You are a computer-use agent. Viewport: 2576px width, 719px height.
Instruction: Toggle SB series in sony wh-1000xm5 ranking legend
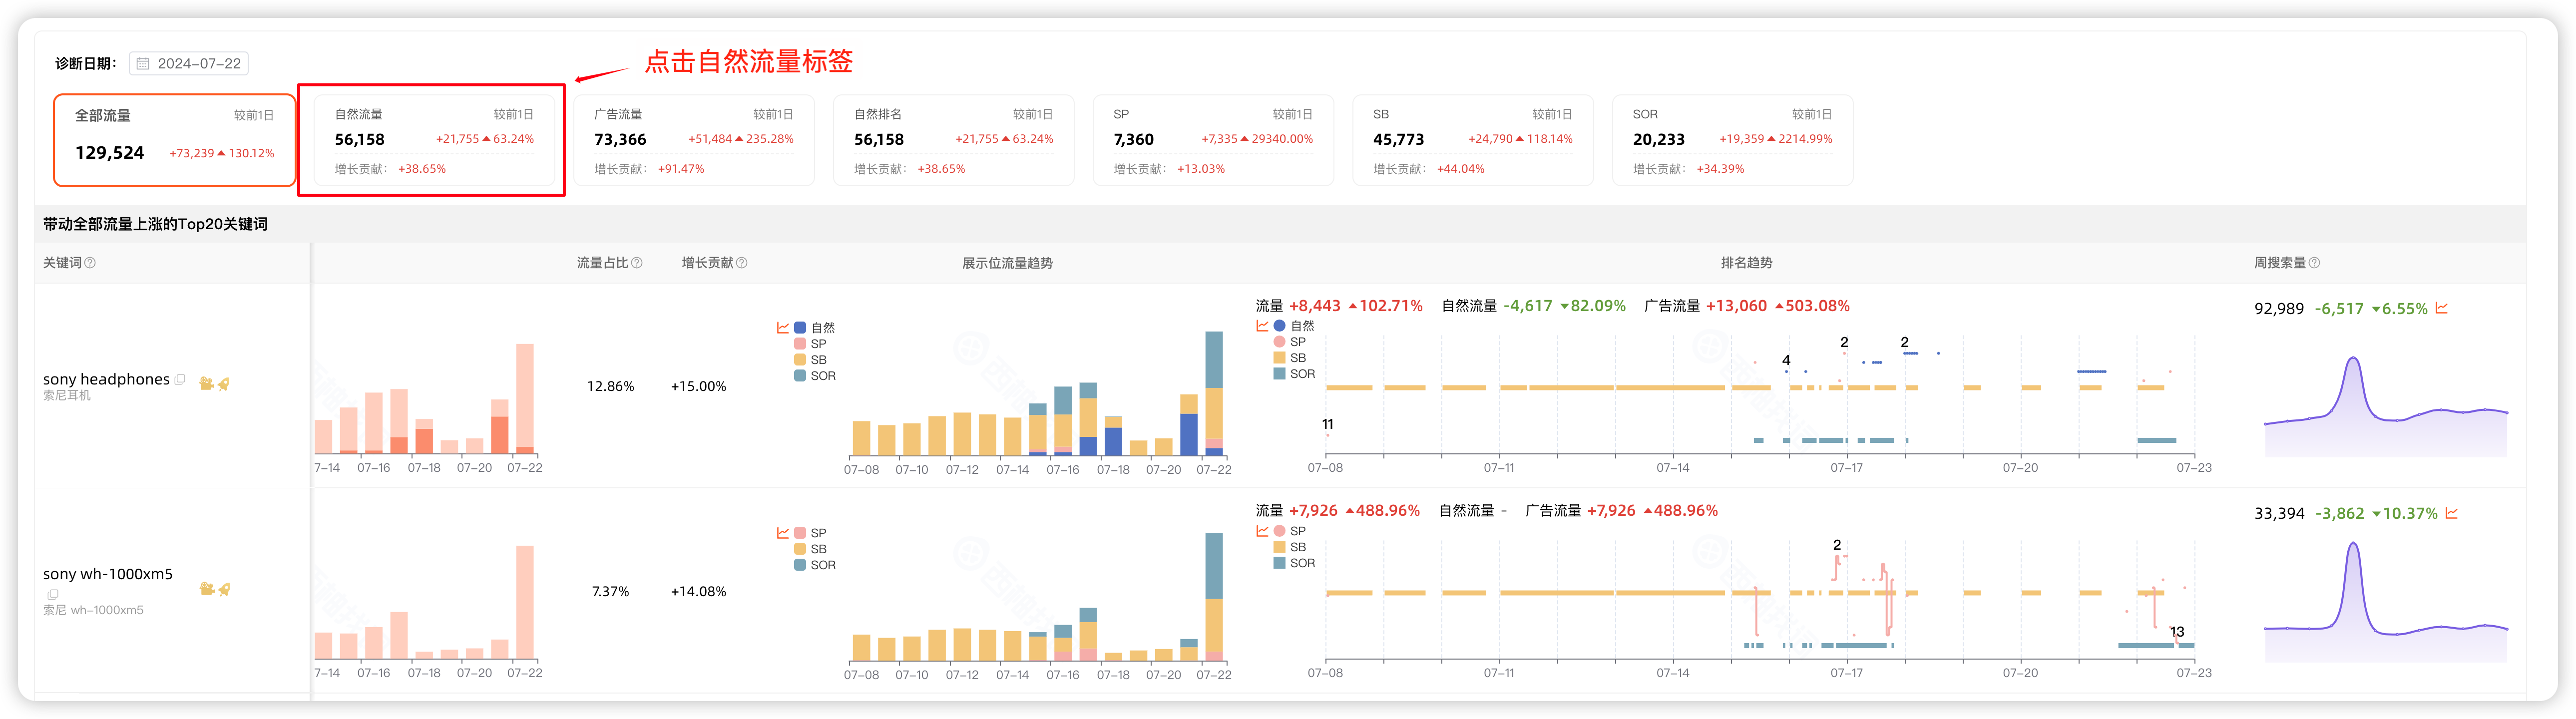click(1289, 547)
